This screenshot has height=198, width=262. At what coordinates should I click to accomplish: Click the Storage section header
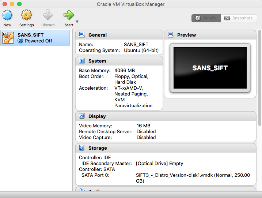click(x=98, y=148)
